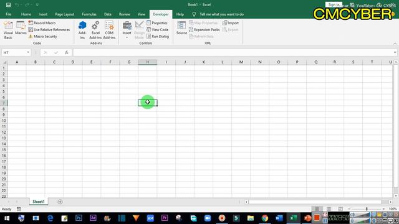The height and width of the screenshot is (224, 399).
Task: Click the zoom out minus button
Action: (349, 209)
